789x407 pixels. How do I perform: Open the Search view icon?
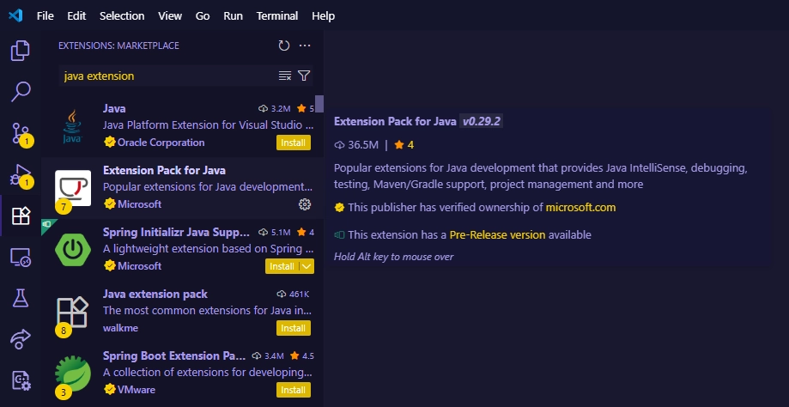[20, 92]
